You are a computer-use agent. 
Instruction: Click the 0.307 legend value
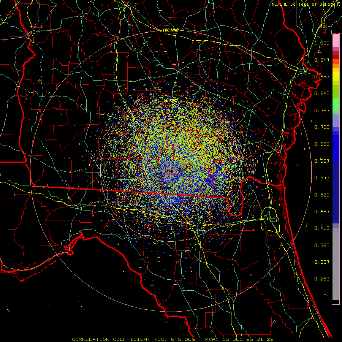pos(322,262)
